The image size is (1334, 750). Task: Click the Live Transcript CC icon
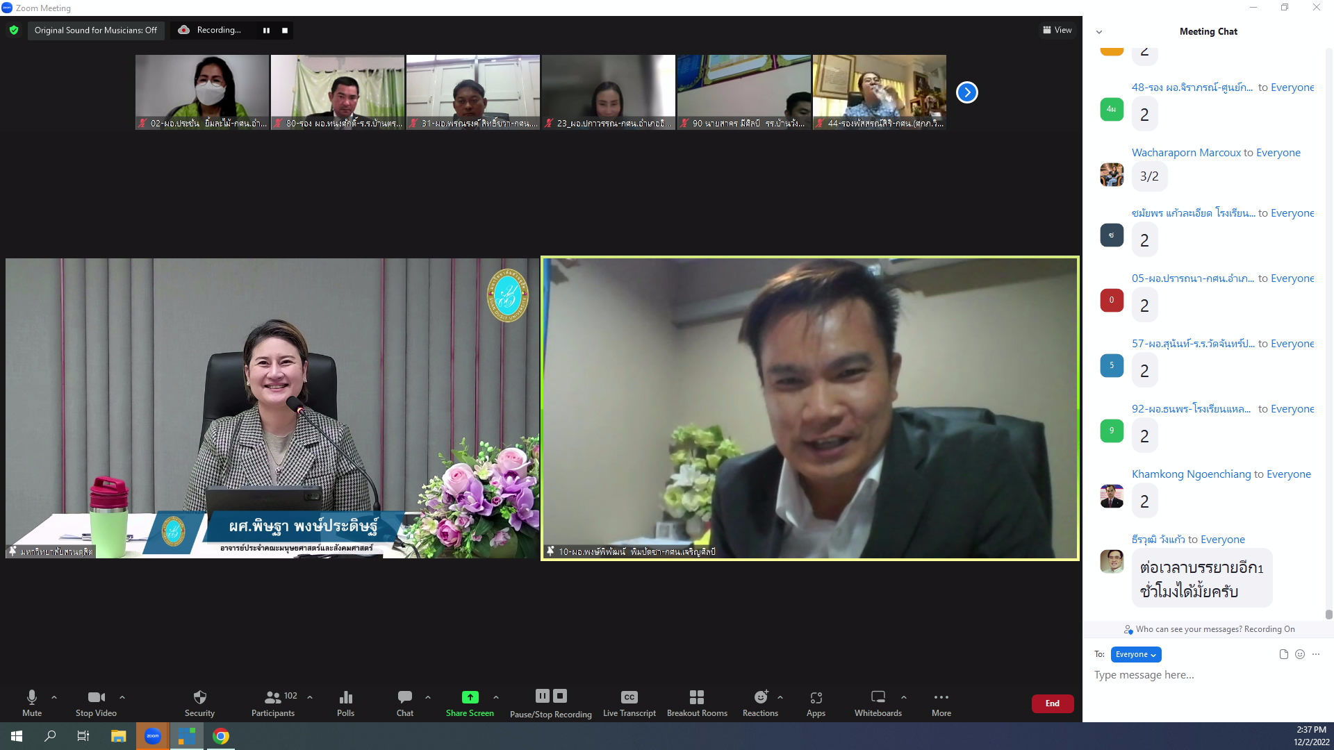[629, 697]
